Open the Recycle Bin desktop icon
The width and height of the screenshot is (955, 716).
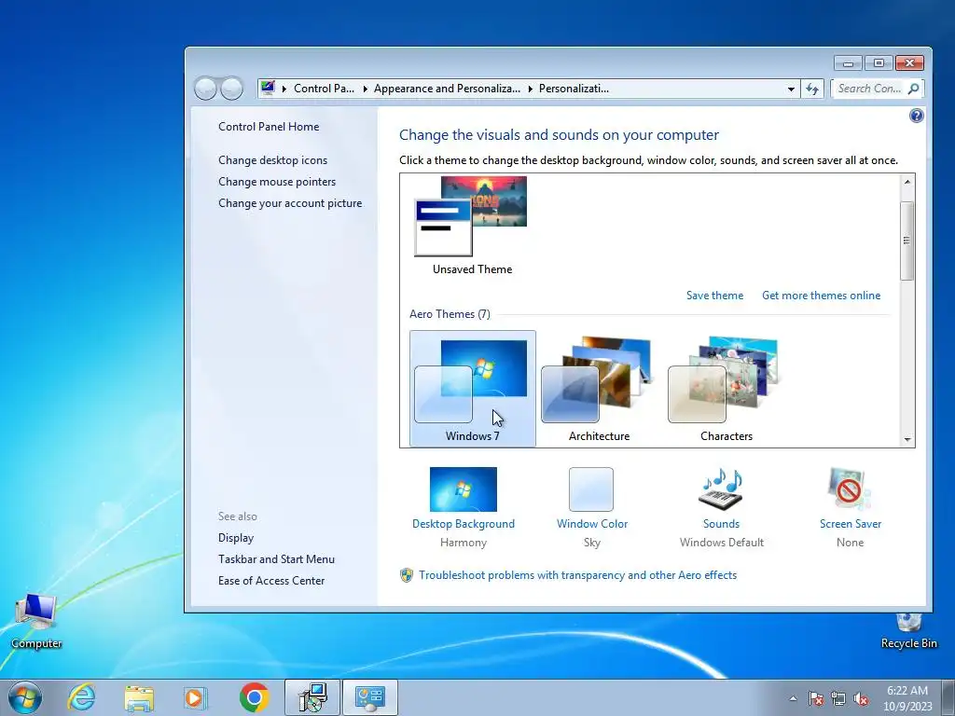pyautogui.click(x=908, y=630)
